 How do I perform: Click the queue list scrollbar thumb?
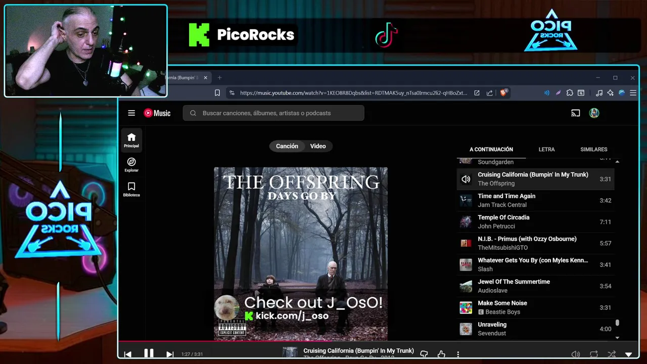(x=617, y=324)
